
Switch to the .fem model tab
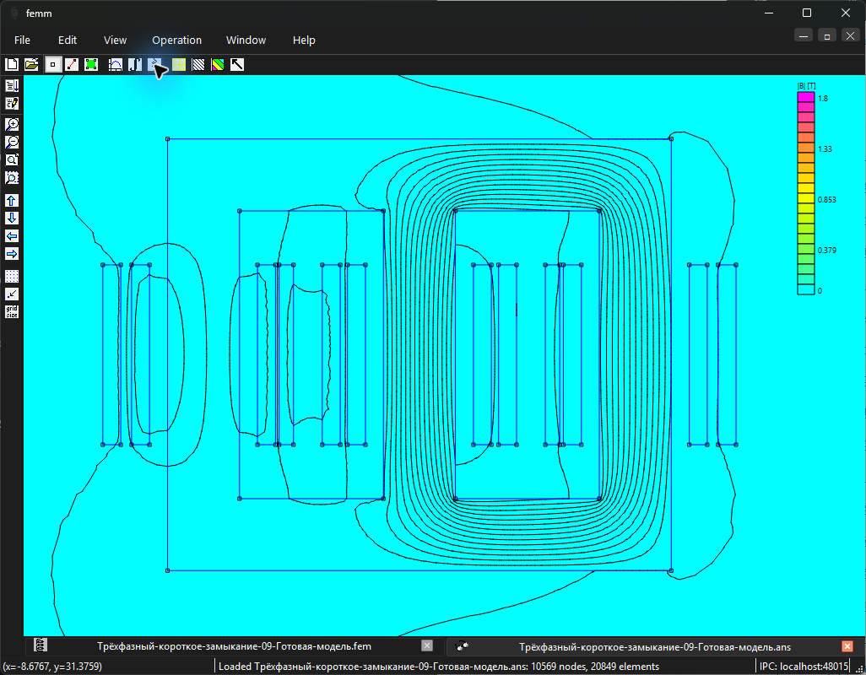tap(234, 646)
